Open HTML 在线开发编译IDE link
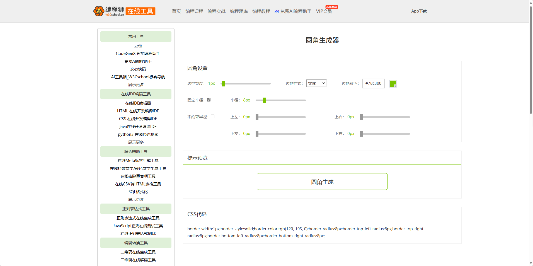533x266 pixels. (138, 111)
